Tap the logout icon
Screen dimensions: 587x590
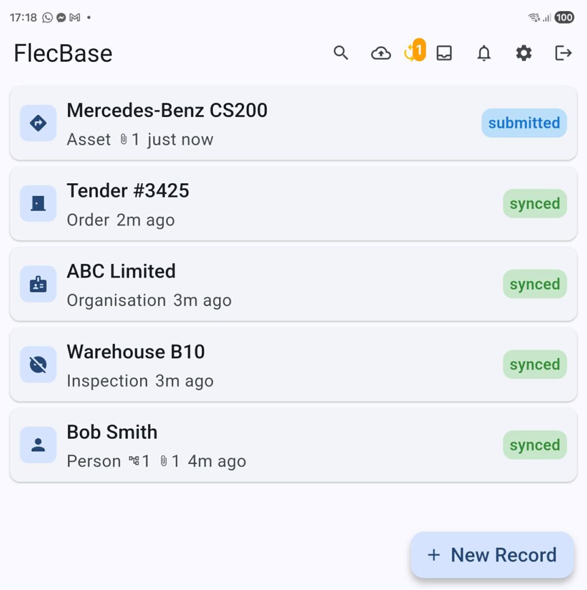563,54
